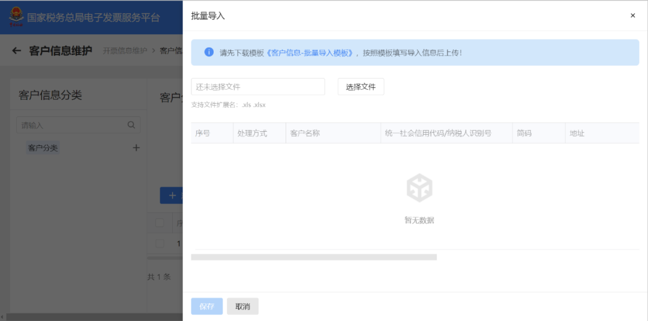Screen dimensions: 648x321
Task: Click the blue info icon in notice banner
Action: click(209, 52)
